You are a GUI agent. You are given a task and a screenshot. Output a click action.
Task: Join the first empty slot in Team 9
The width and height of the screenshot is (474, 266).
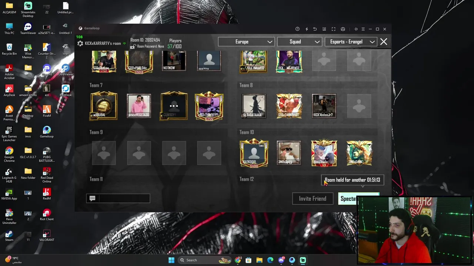(x=104, y=153)
